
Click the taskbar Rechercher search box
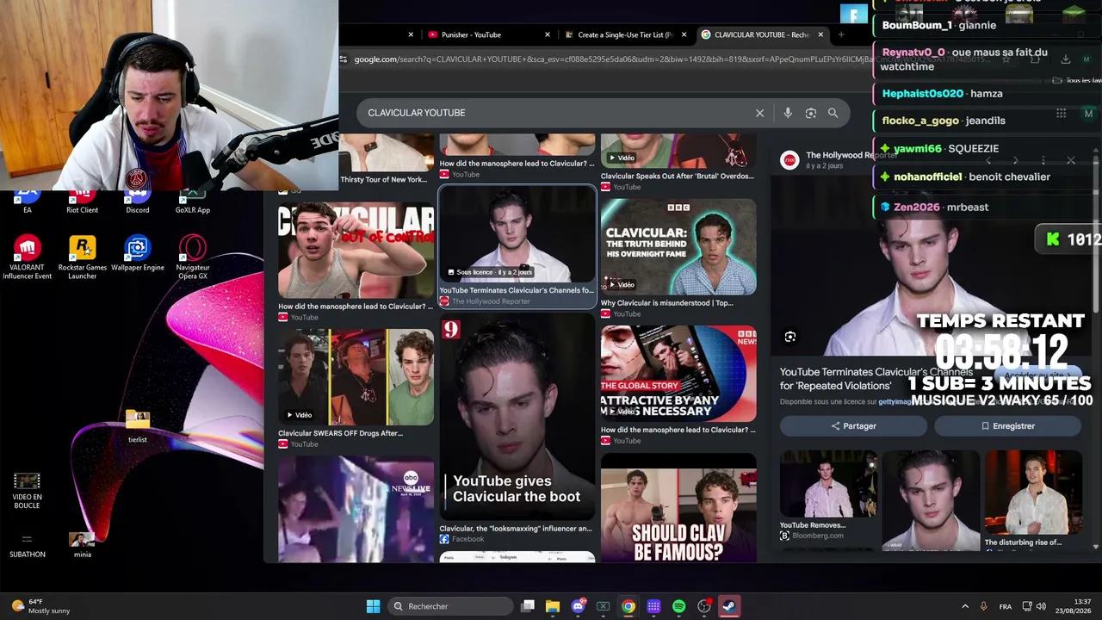pyautogui.click(x=450, y=606)
